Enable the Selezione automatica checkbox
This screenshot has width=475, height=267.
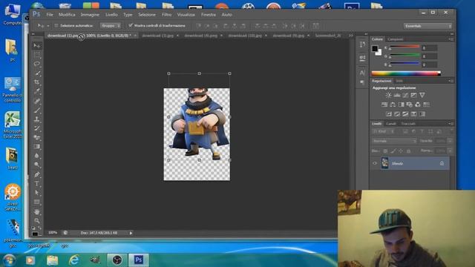point(56,26)
